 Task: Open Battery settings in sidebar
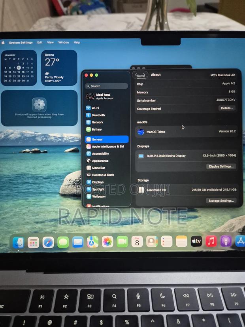click(107, 129)
